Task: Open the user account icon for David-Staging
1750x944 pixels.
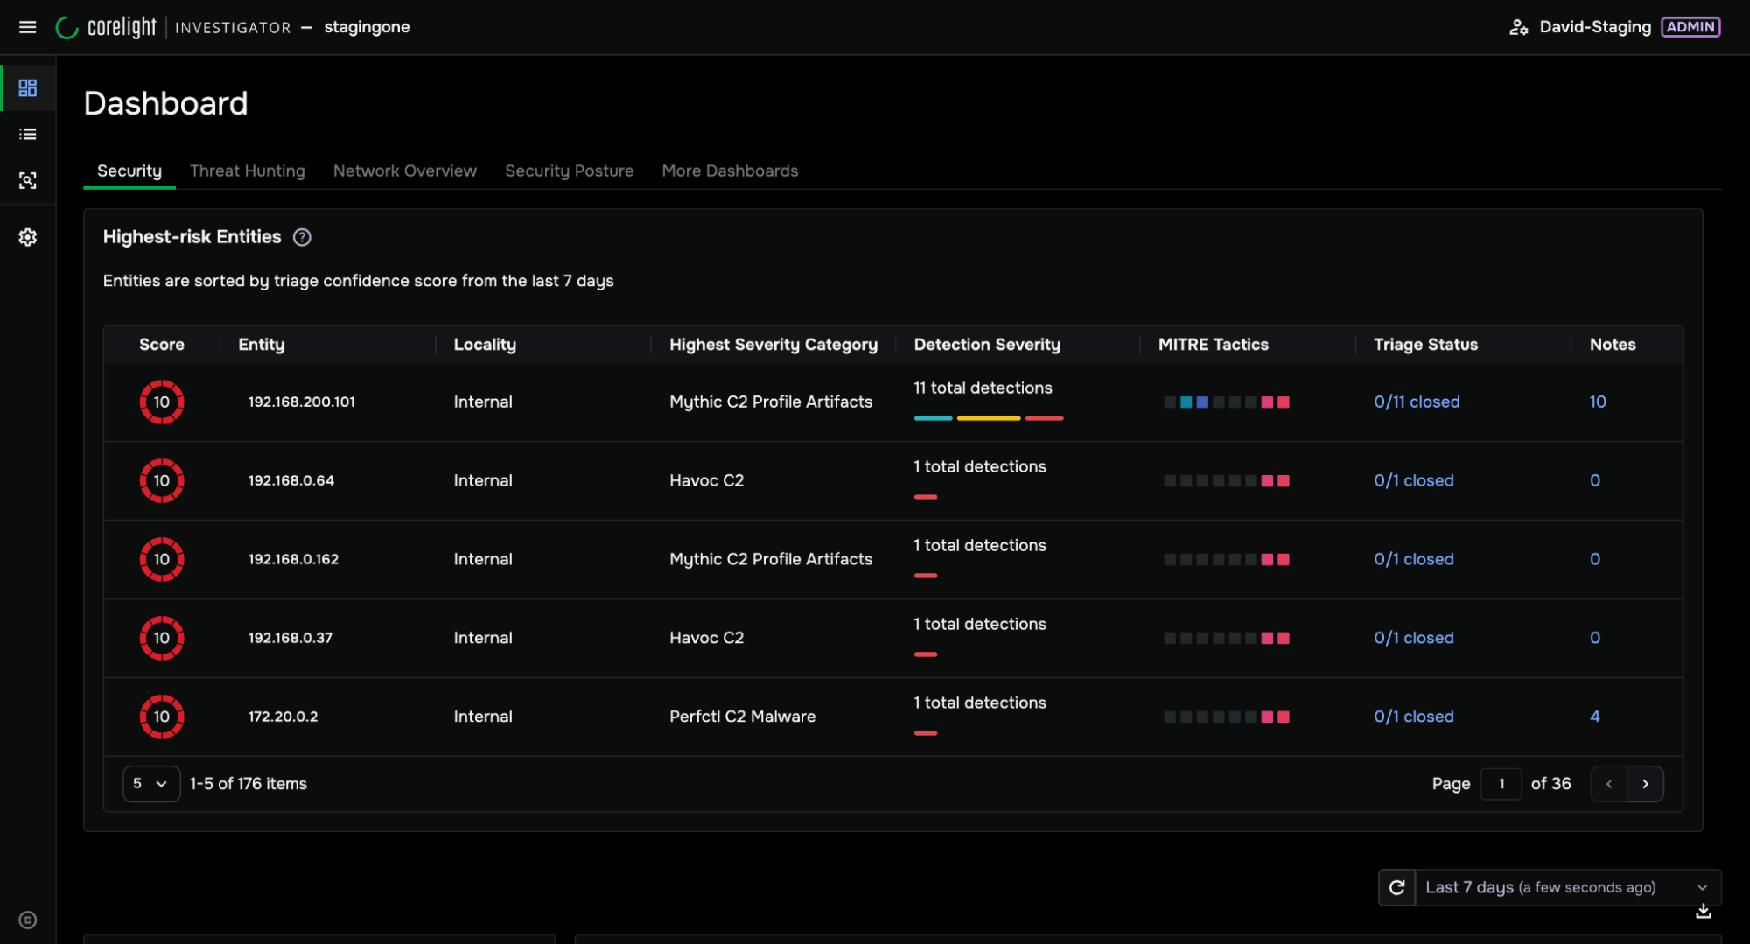Action: click(1518, 27)
